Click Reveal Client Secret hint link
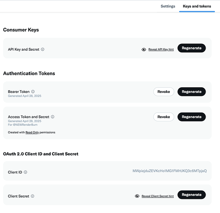 pyautogui.click(x=157, y=196)
